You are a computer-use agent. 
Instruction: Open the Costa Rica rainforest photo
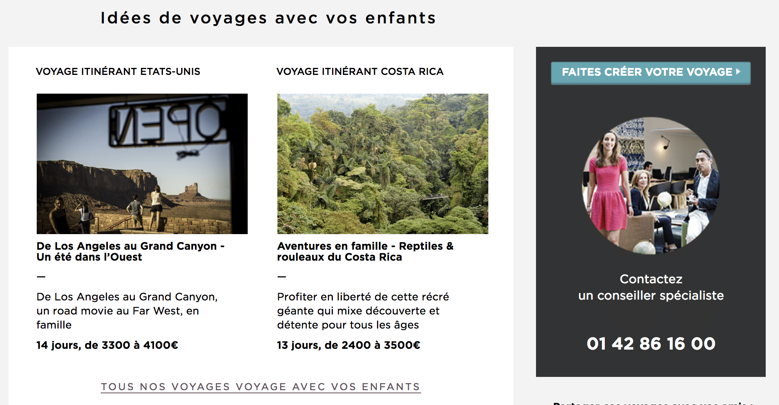point(383,164)
